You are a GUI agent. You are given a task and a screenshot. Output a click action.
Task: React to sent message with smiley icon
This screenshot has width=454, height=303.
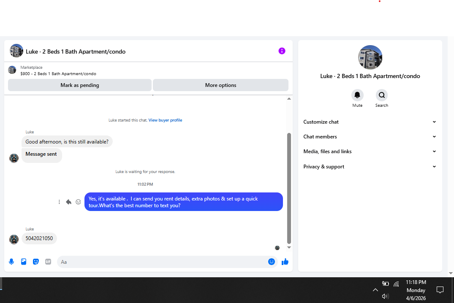[78, 202]
